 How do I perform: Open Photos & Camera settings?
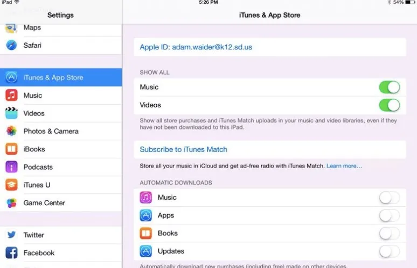pyautogui.click(x=61, y=131)
